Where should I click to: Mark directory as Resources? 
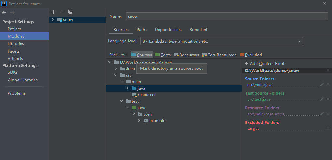186,55
